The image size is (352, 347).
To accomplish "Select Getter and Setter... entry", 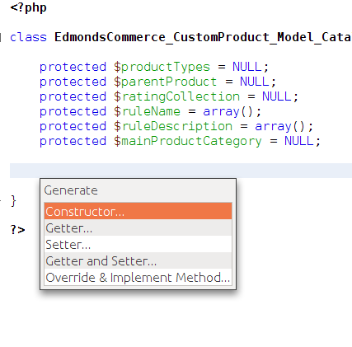I will (138, 260).
